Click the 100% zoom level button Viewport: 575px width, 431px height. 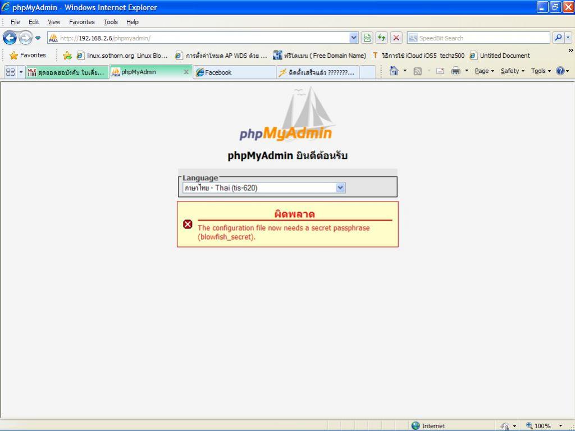click(539, 426)
